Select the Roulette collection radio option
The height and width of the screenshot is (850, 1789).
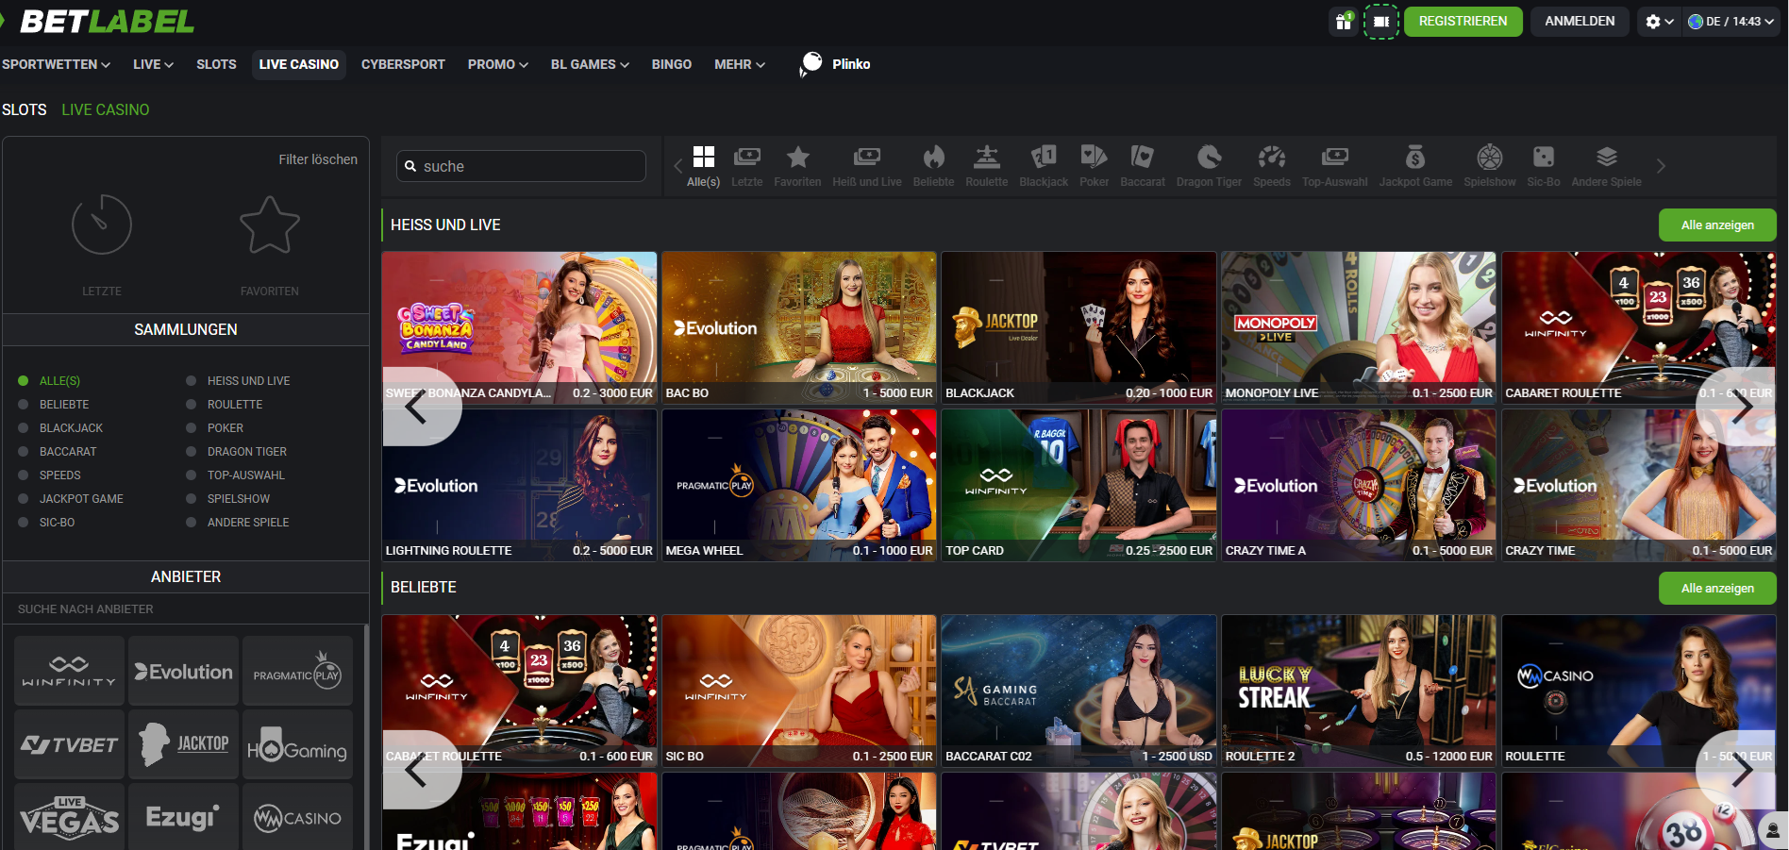pyautogui.click(x=192, y=405)
